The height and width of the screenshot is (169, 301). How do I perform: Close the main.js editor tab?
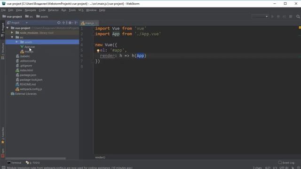point(96,23)
